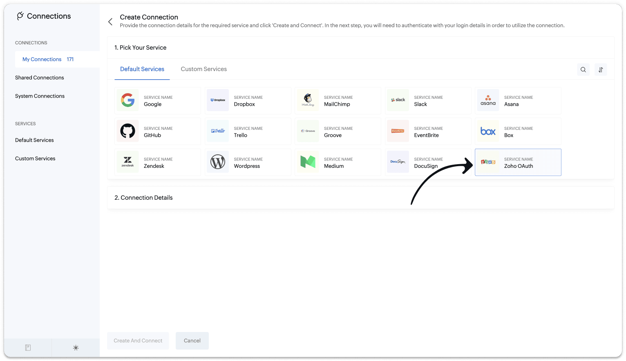Select the Zoho OAuth logo
Viewport: 626px width, 361px height.
point(488,162)
